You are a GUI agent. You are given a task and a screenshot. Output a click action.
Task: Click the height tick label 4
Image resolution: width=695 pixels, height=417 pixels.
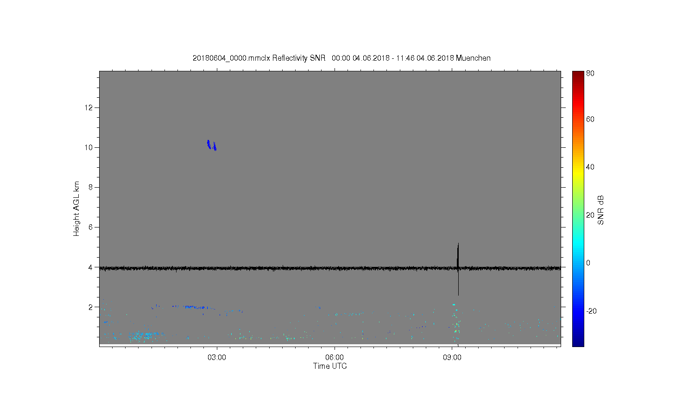click(x=91, y=267)
